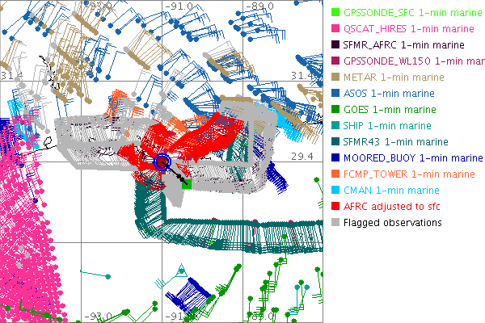The image size is (485, 323).
Task: Select the AFRC adjusted to sfc red swatch
Action: 335,207
